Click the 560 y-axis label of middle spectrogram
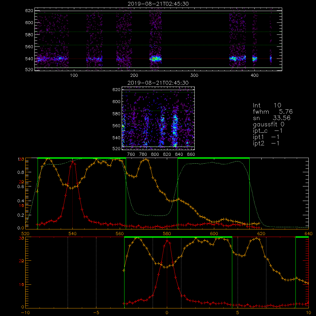This screenshot has width=316, height=316. click(117, 126)
